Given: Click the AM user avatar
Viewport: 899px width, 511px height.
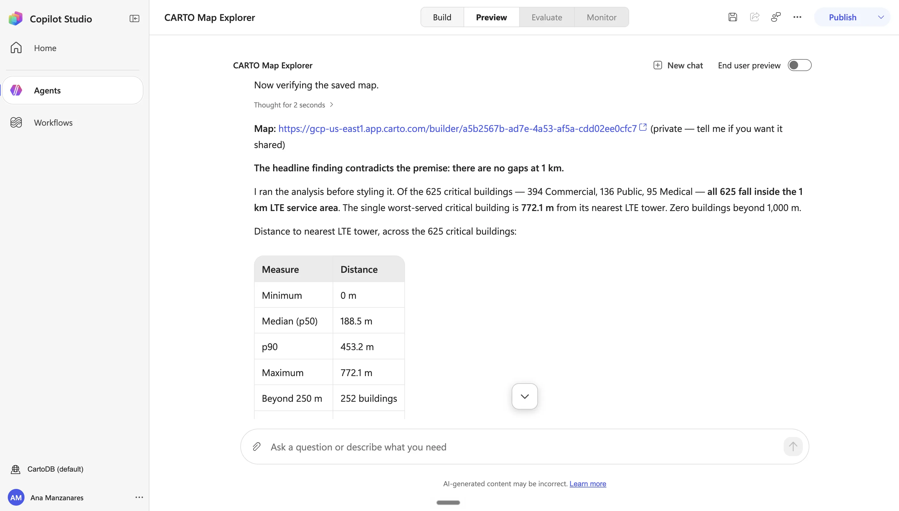Looking at the screenshot, I should [16, 497].
